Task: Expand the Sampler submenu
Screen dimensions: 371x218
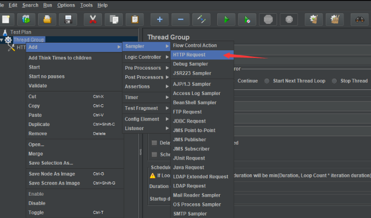Action: click(x=147, y=46)
